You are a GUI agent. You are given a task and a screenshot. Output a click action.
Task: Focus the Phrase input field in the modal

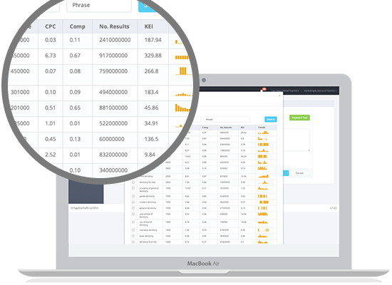point(227,120)
